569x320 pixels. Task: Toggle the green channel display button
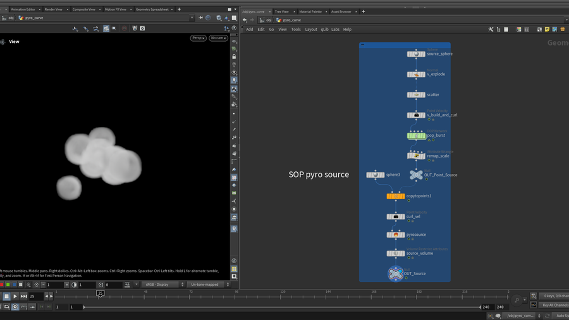[x=8, y=285]
